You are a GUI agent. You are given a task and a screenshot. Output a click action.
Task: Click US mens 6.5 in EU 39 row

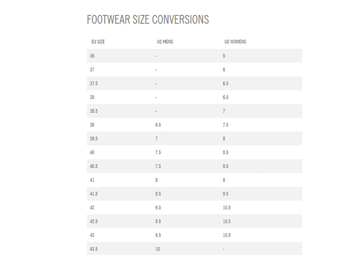click(158, 125)
